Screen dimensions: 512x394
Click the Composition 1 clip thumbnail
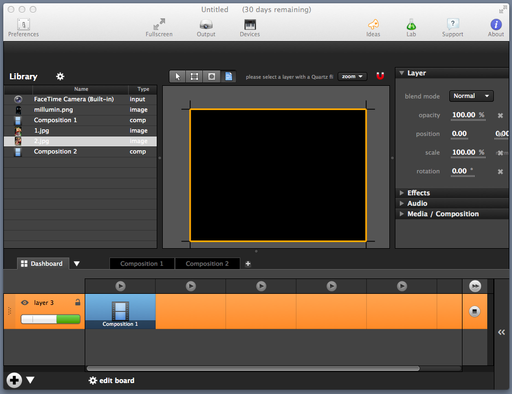[120, 311]
